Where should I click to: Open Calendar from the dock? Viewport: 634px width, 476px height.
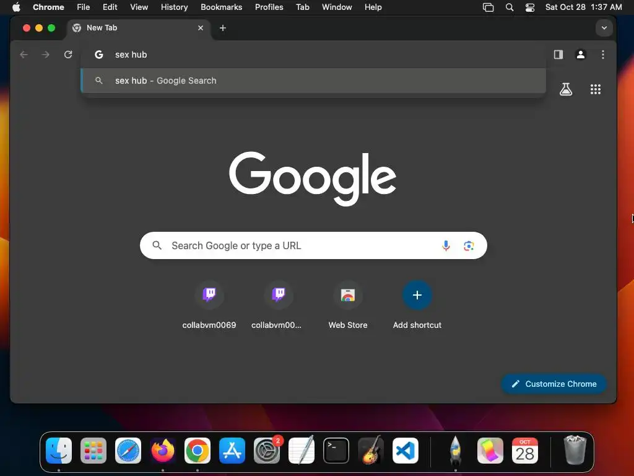(525, 451)
